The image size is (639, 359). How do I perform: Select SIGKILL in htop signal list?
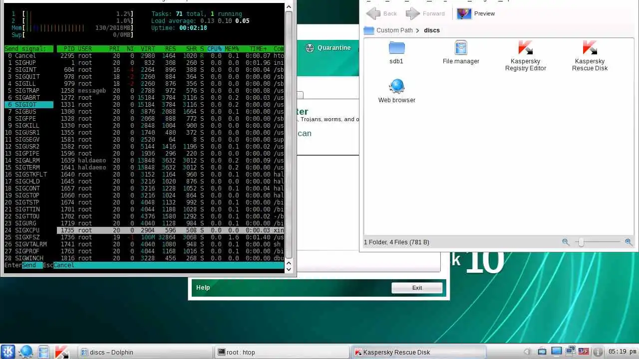coord(28,126)
